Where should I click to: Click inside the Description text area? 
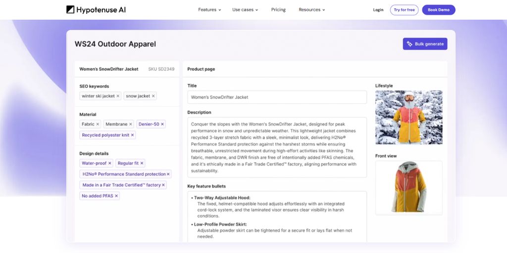coord(277,147)
